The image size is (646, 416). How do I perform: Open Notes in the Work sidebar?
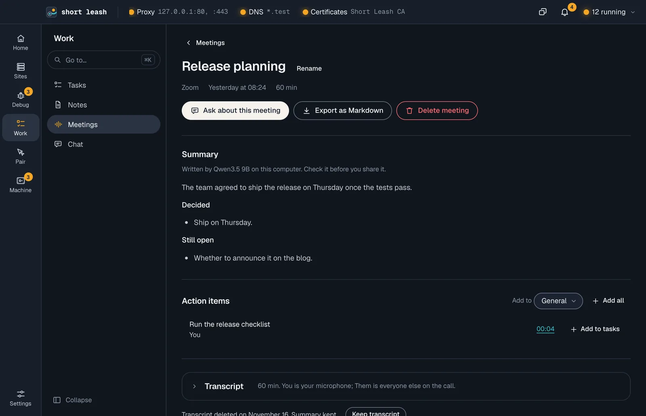click(104, 105)
